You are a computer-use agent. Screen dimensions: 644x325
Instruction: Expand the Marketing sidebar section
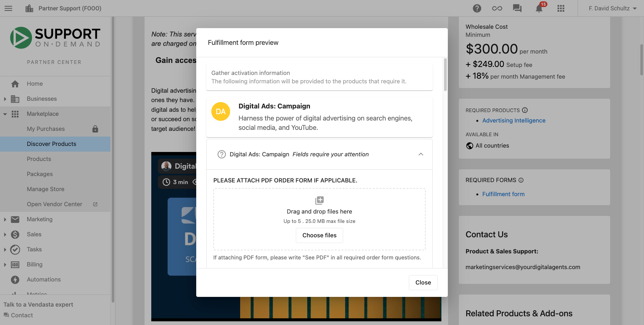pos(5,219)
